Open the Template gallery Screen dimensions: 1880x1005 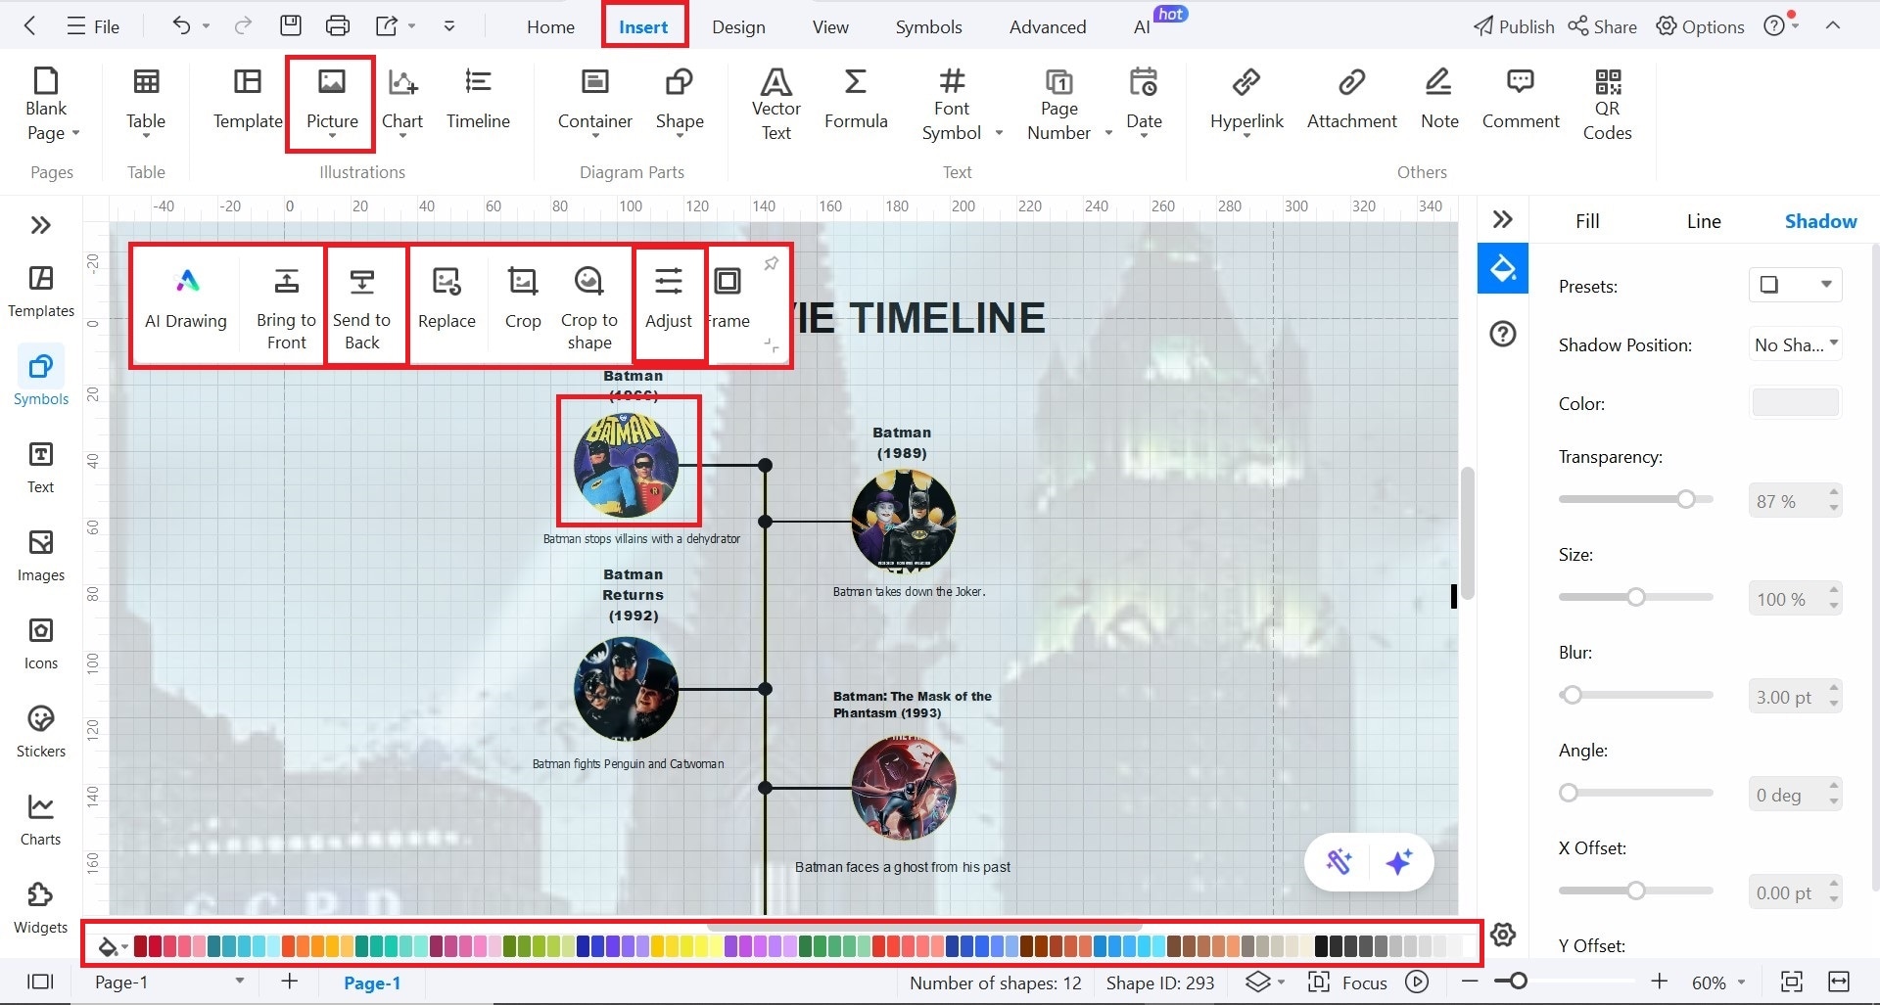[x=248, y=99]
